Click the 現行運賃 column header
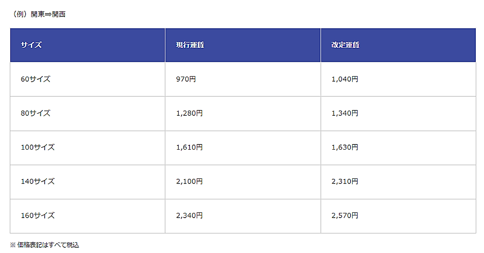 click(x=190, y=45)
